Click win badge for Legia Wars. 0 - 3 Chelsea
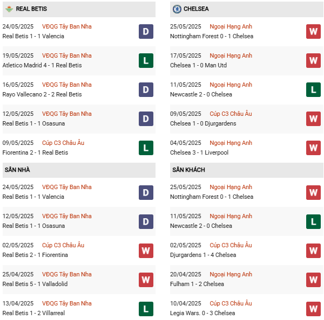This screenshot has width=324, height=320. coord(313,309)
